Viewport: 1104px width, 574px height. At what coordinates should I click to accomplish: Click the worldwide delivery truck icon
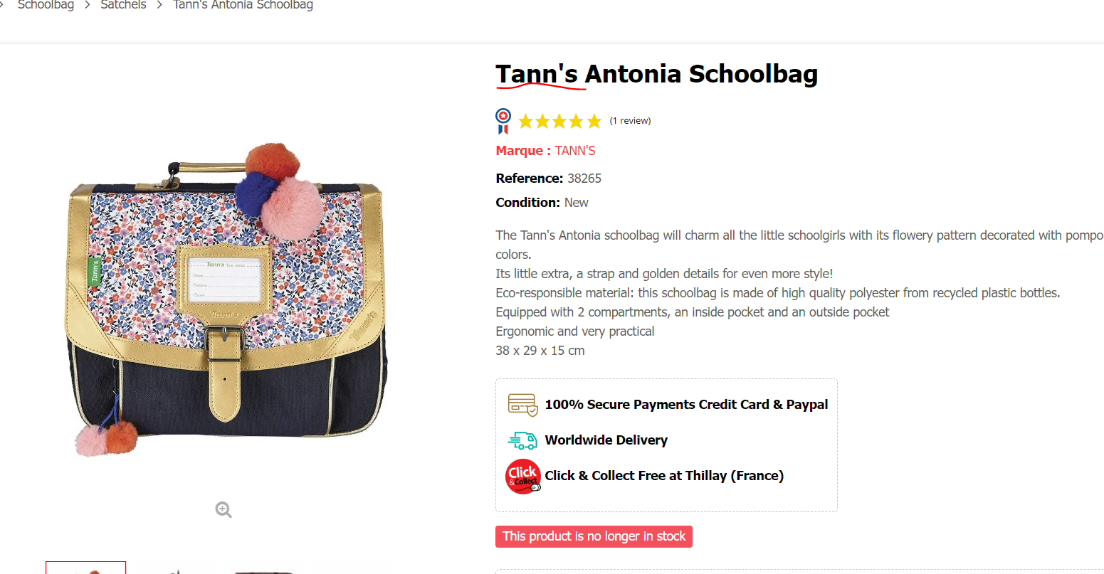click(x=522, y=440)
